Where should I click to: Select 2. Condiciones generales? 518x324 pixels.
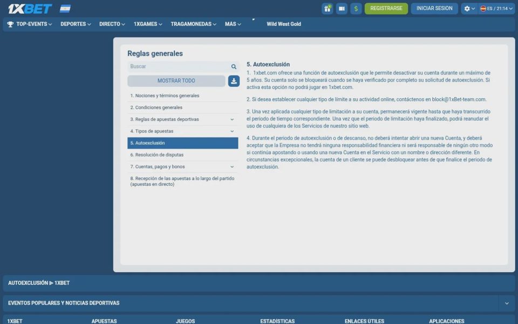183,107
